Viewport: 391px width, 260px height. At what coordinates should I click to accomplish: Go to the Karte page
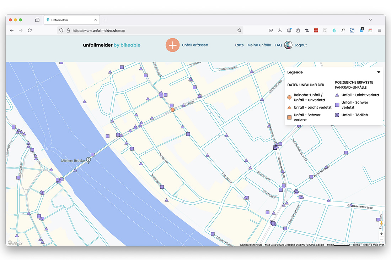point(239,45)
